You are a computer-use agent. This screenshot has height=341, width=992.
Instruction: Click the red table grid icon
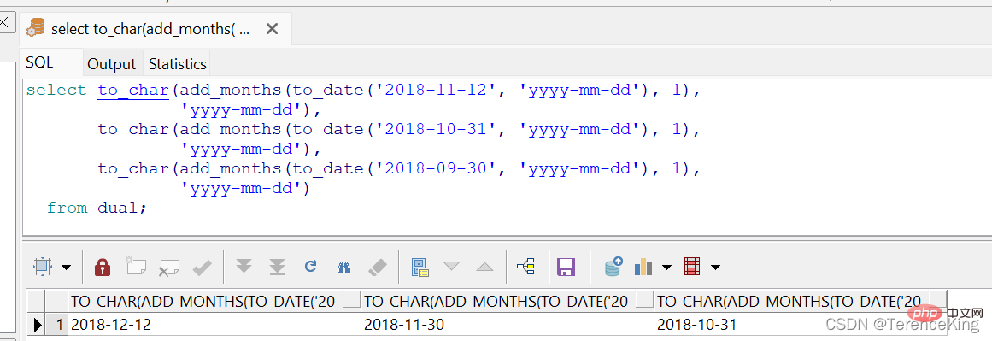click(693, 267)
